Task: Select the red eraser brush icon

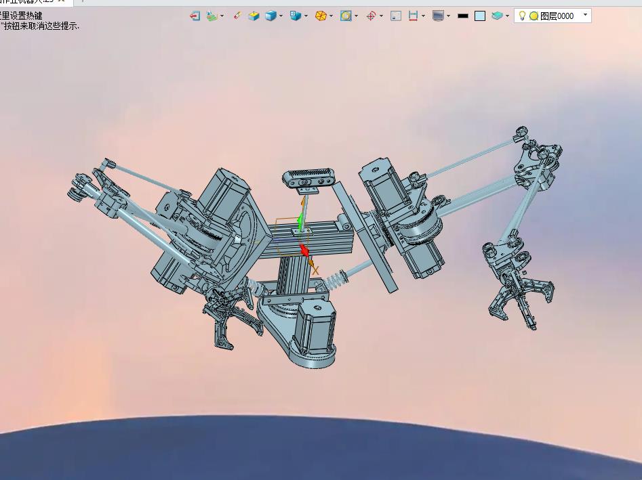Action: tap(237, 16)
